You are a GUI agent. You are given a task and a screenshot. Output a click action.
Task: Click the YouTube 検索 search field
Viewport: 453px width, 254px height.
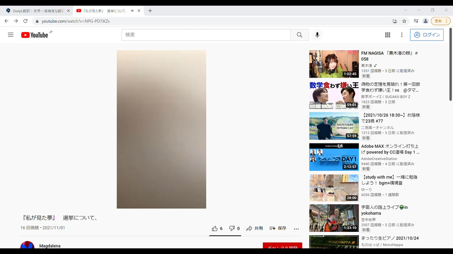click(206, 35)
